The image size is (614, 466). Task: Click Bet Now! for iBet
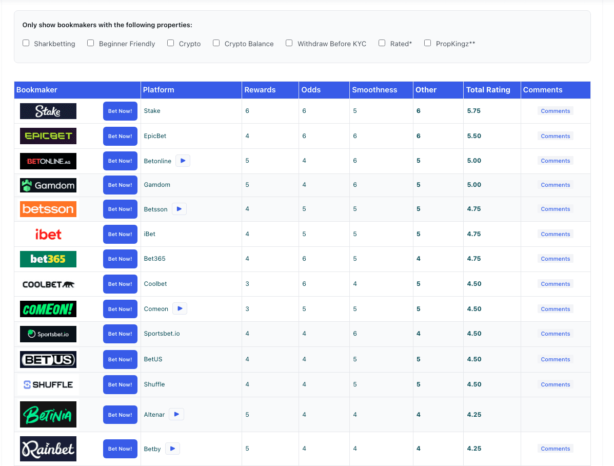click(120, 234)
